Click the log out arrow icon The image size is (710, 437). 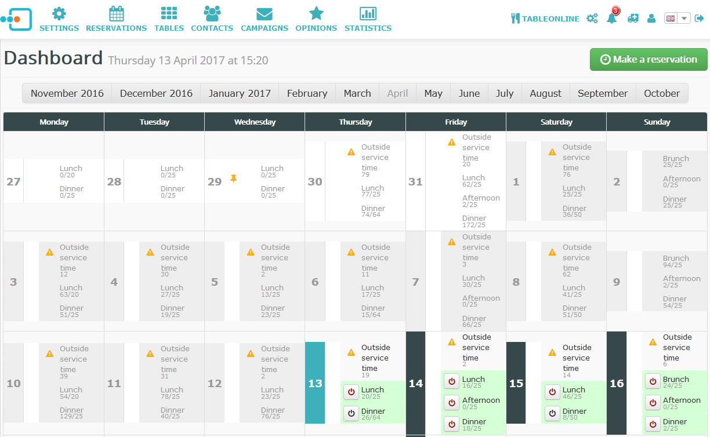[699, 19]
